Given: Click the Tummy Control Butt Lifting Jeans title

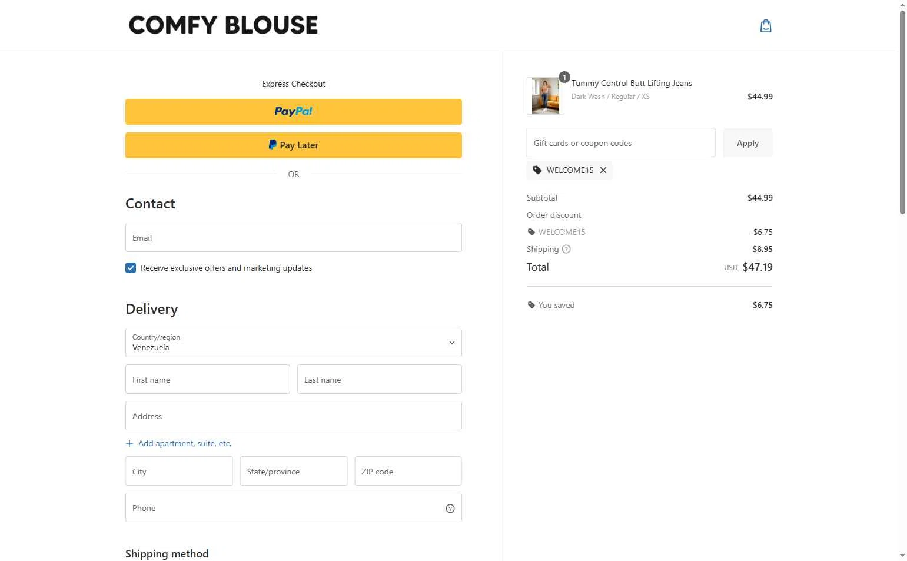Looking at the screenshot, I should point(632,83).
